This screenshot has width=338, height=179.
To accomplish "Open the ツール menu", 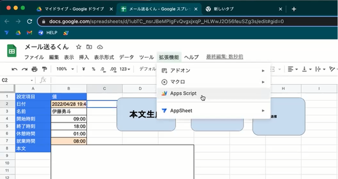I will (146, 57).
